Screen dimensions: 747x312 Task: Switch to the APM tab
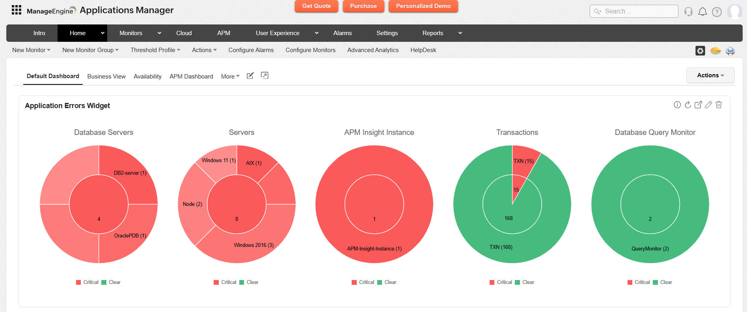(x=224, y=33)
